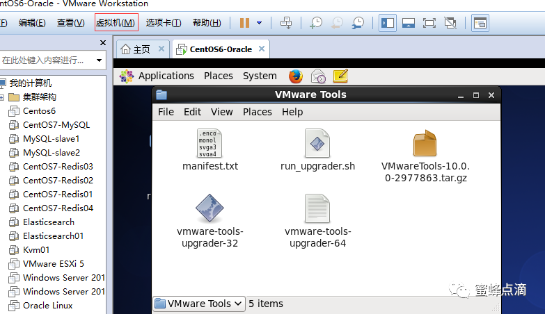Select the run_upgrader.sh script icon
The height and width of the screenshot is (314, 545).
point(317,143)
